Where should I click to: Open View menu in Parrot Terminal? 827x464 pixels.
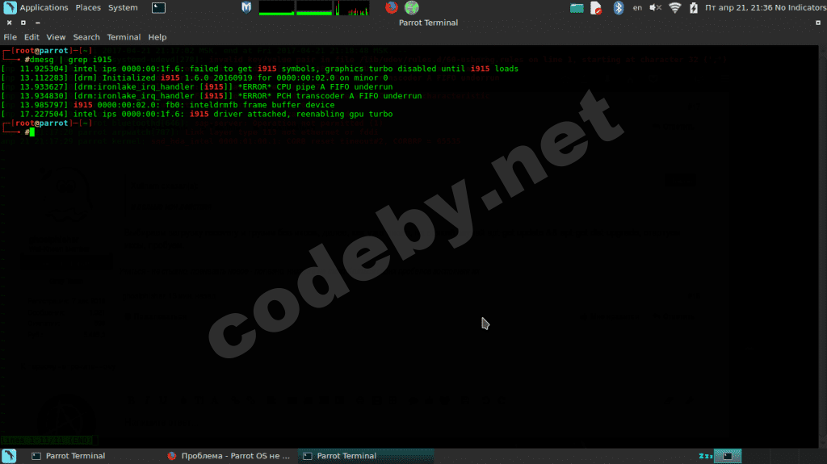56,37
